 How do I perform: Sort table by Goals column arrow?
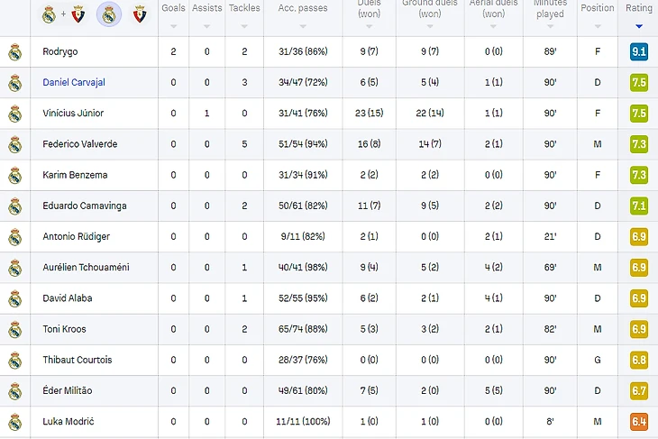coord(173,26)
